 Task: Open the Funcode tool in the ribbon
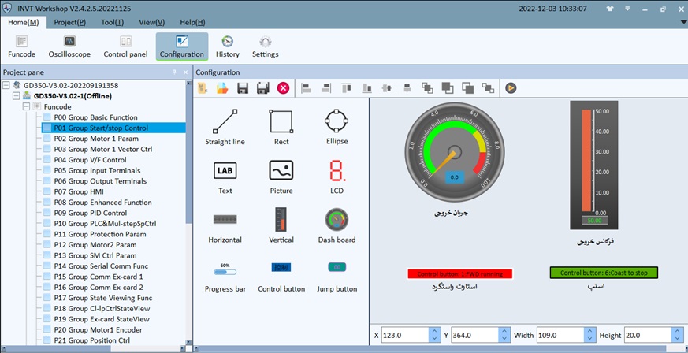[x=21, y=47]
